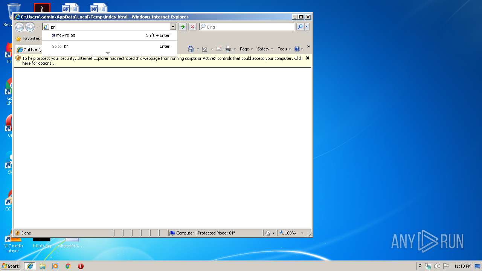Expand autocomplete list with the down chevron
The width and height of the screenshot is (482, 271).
pos(108,53)
